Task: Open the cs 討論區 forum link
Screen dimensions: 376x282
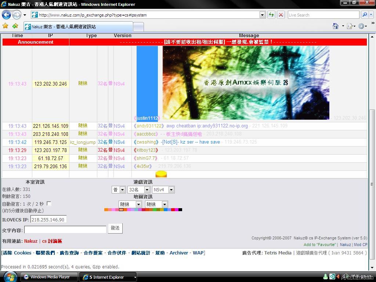Action: 52,241
